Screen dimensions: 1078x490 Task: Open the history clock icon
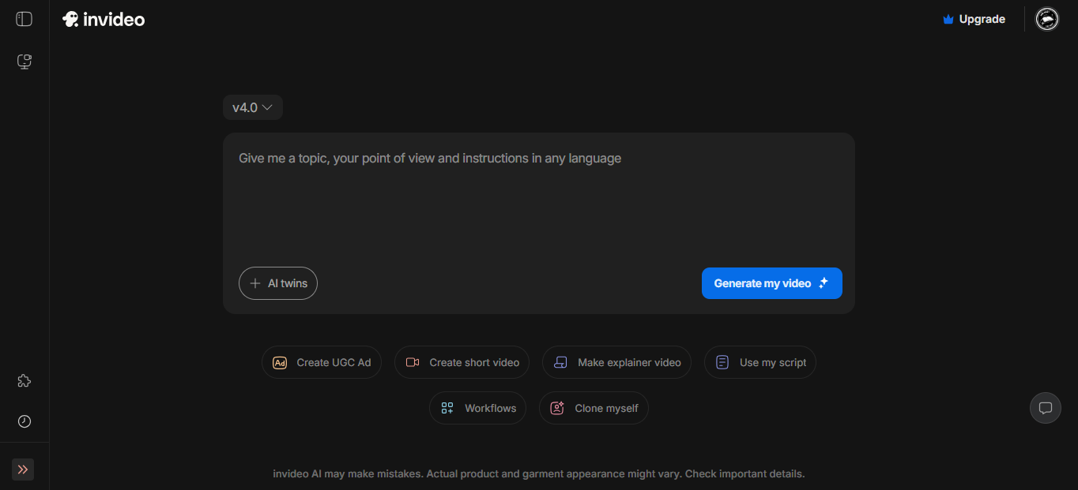click(x=24, y=421)
